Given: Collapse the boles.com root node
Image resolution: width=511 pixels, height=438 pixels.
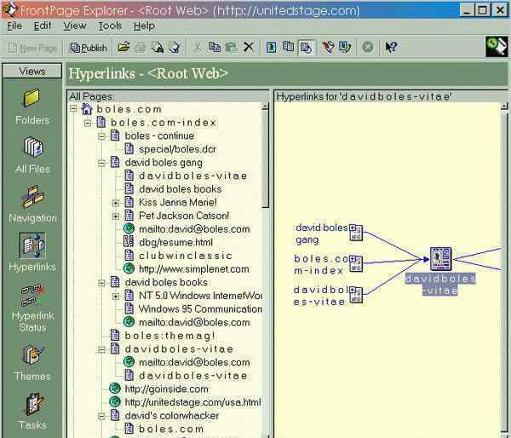Looking at the screenshot, I should (x=73, y=108).
